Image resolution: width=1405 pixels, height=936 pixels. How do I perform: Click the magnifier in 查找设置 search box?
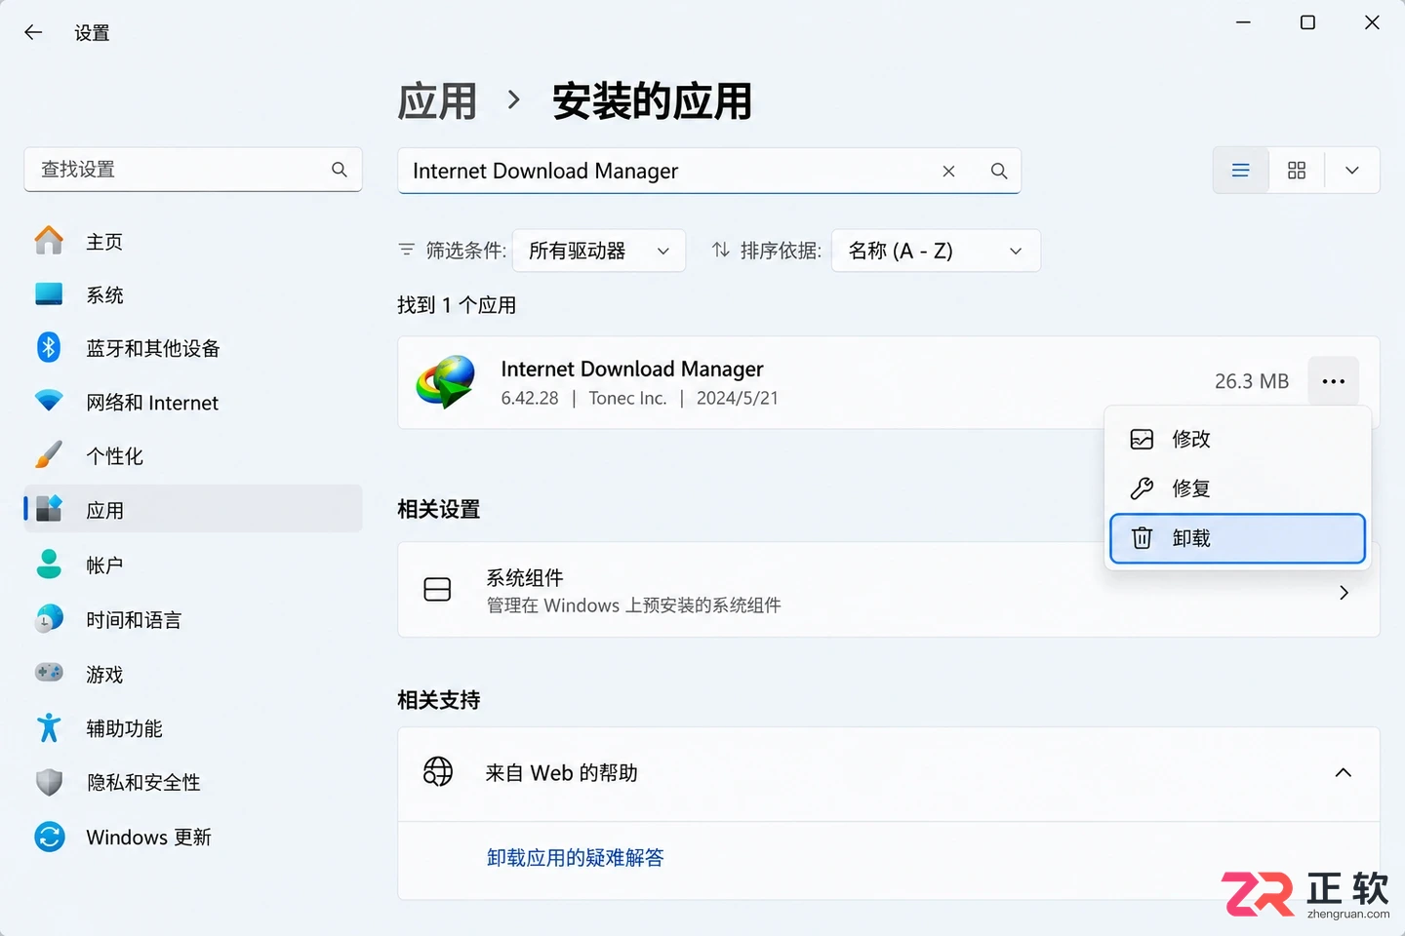(340, 170)
